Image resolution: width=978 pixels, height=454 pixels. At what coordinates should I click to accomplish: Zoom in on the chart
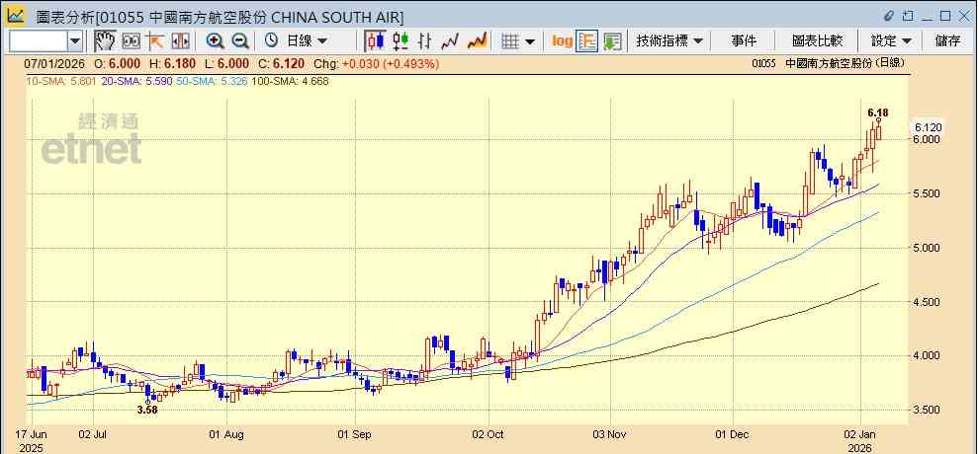[216, 41]
